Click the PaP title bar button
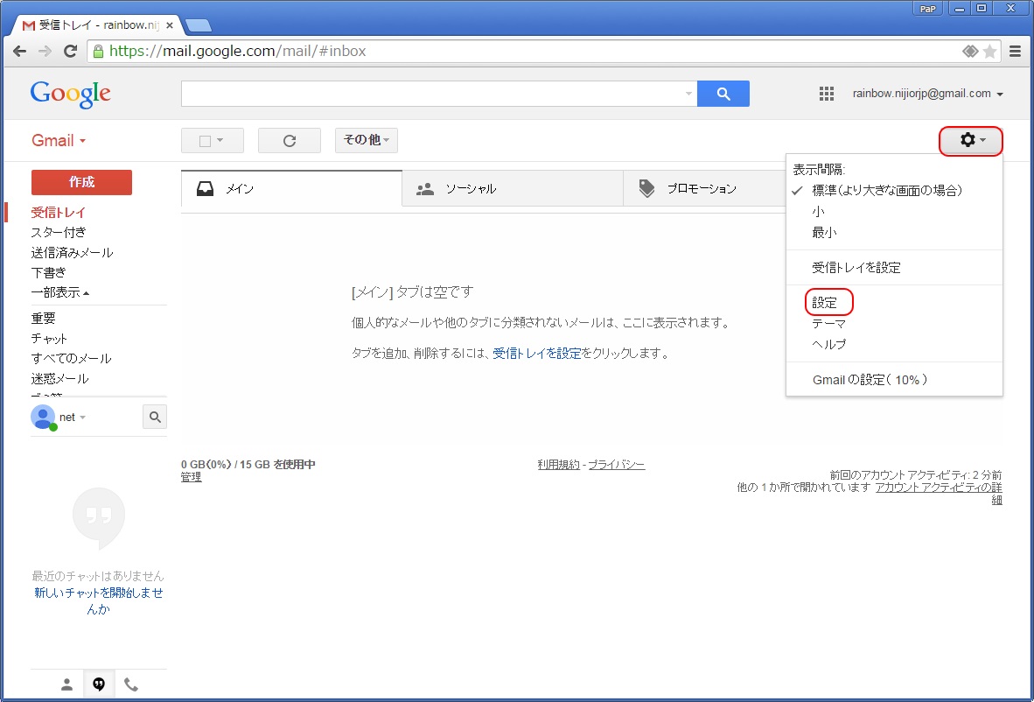This screenshot has height=702, width=1034. point(927,9)
